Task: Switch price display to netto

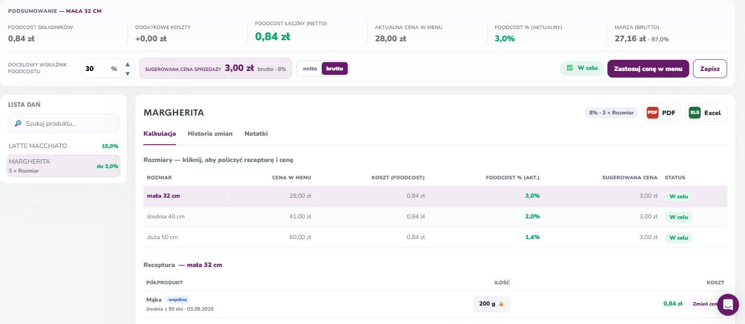Action: (x=310, y=69)
